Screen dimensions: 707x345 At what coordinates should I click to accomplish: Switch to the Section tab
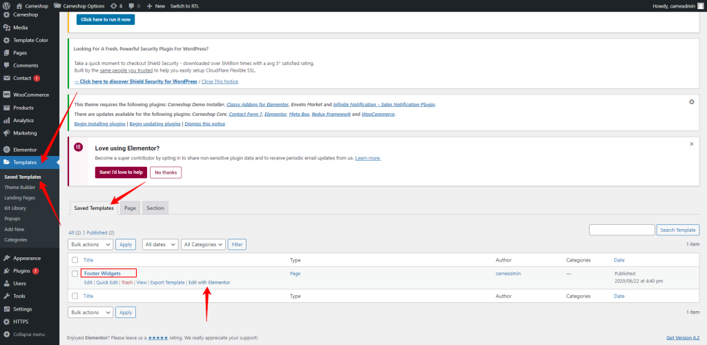(x=155, y=208)
